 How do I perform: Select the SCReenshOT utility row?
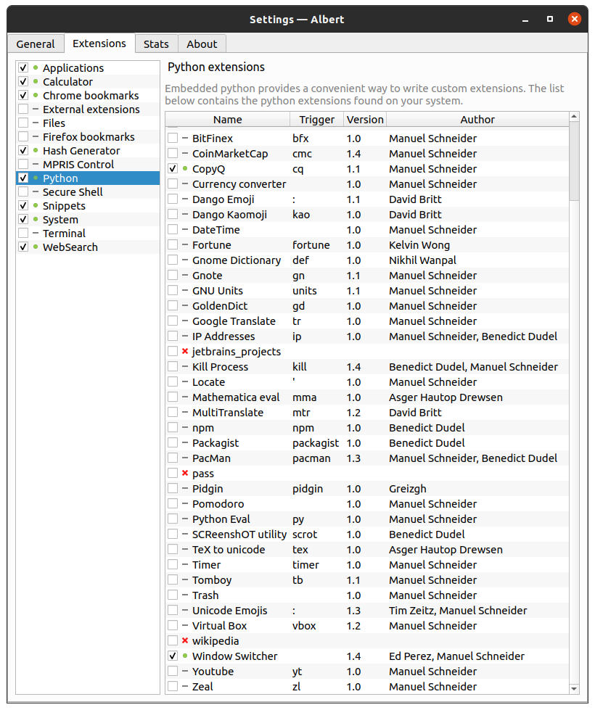point(367,534)
